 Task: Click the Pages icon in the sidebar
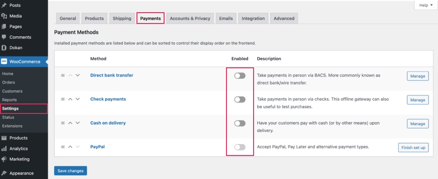[x=4, y=27]
